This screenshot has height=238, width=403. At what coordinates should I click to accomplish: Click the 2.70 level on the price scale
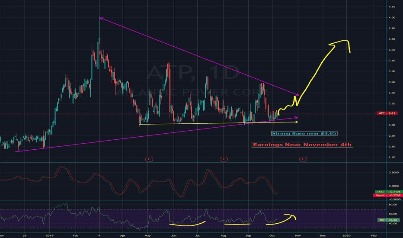coord(392,157)
